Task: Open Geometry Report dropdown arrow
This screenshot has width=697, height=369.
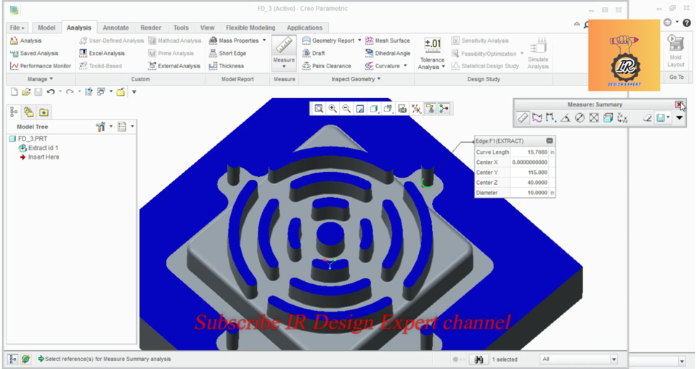Action: tap(359, 41)
